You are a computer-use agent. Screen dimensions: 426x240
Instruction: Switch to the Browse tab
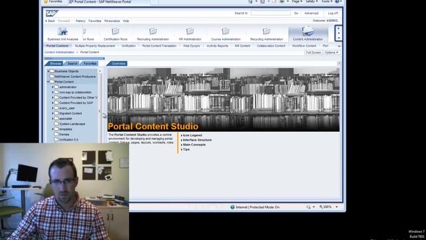coord(56,63)
